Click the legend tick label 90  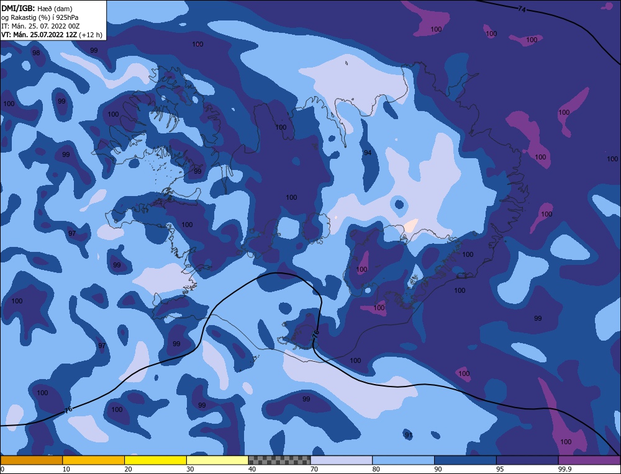[x=438, y=469]
